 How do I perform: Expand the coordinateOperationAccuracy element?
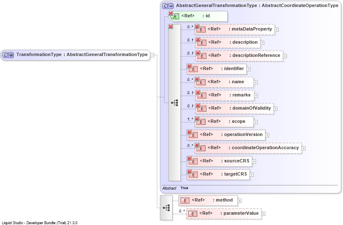click(x=303, y=148)
